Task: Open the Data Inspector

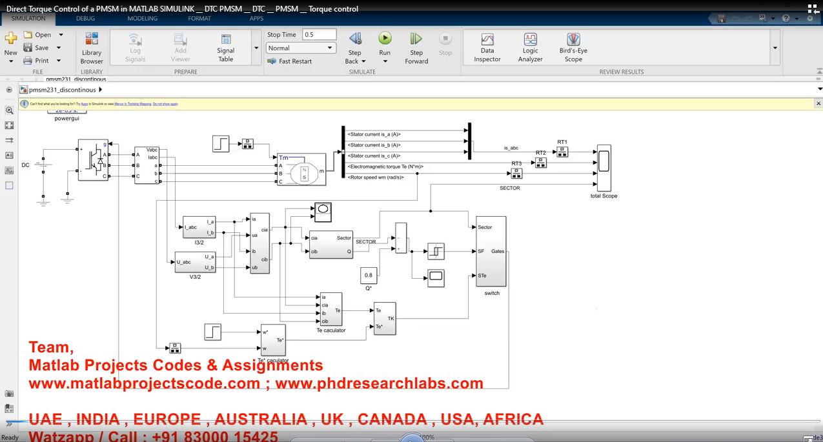Action: 487,48
